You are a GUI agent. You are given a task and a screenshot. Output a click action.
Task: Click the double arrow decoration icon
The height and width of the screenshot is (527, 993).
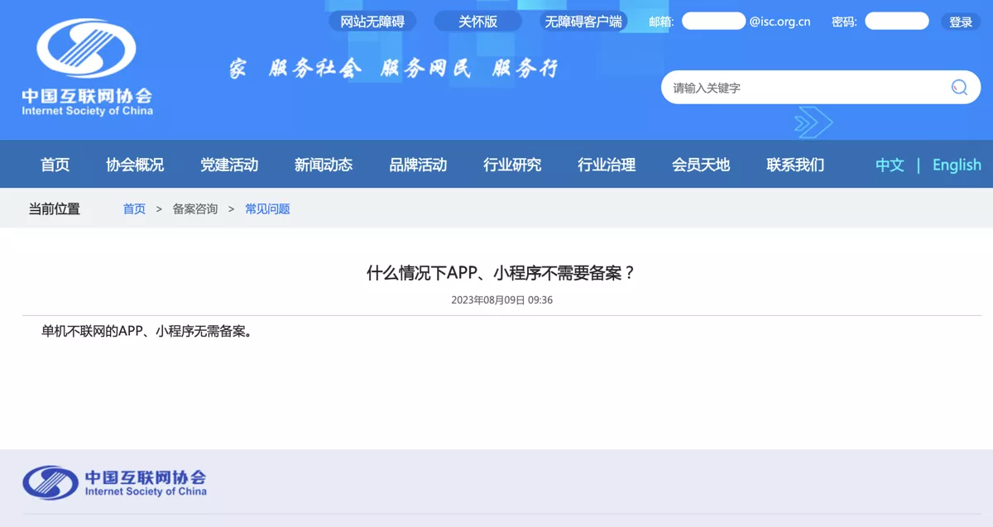tap(813, 123)
